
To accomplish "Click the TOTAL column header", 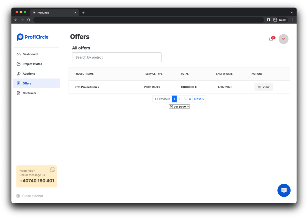I will pyautogui.click(x=185, y=74).
